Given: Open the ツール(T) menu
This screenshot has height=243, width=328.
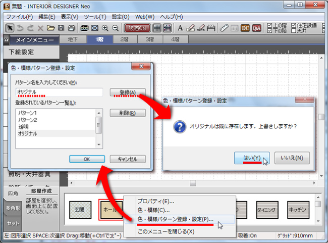Looking at the screenshot, I should (95, 17).
